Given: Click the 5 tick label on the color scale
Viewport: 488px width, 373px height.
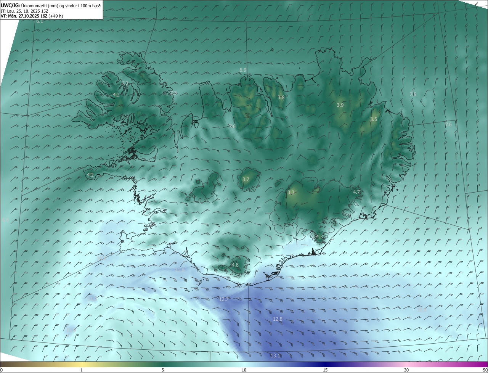Looking at the screenshot, I should (163, 370).
